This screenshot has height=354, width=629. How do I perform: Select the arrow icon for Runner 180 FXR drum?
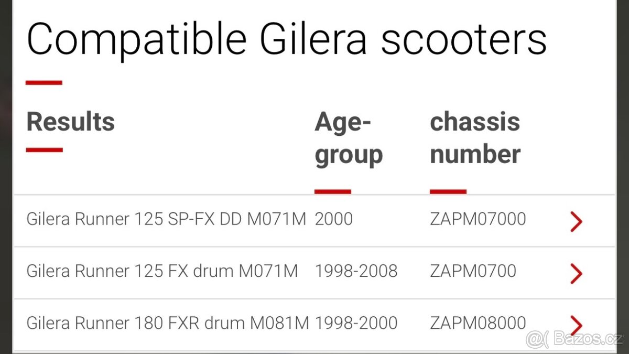coord(575,325)
